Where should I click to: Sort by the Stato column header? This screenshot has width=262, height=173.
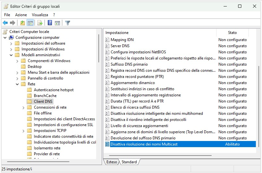pyautogui.click(x=232, y=33)
